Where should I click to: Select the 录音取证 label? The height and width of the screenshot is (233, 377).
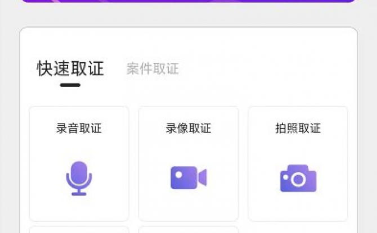click(x=79, y=128)
